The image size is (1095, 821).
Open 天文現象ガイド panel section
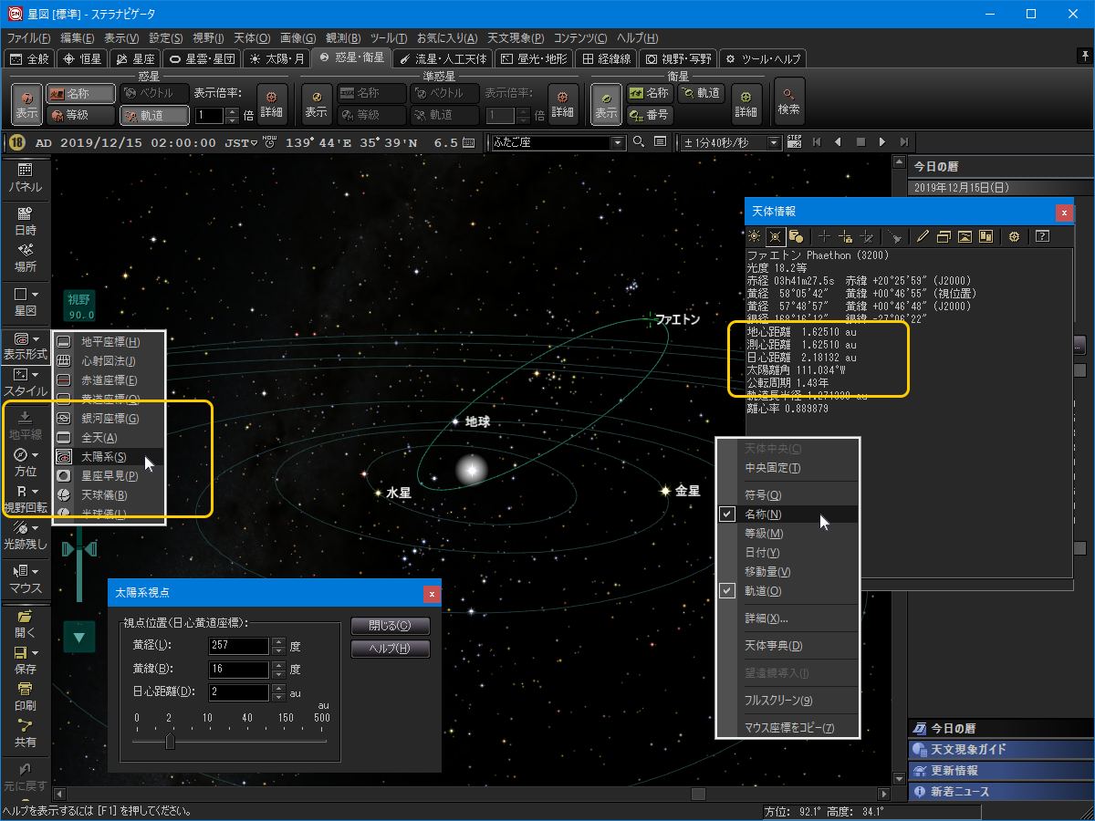click(1000, 749)
